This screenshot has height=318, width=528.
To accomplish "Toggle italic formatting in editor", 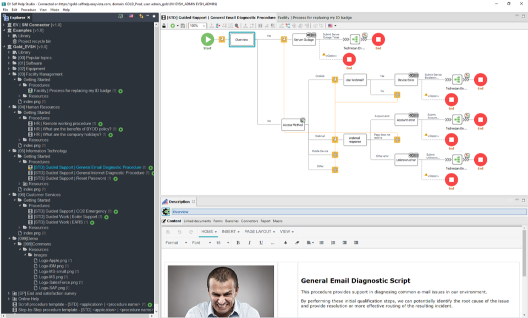I will click(250, 243).
